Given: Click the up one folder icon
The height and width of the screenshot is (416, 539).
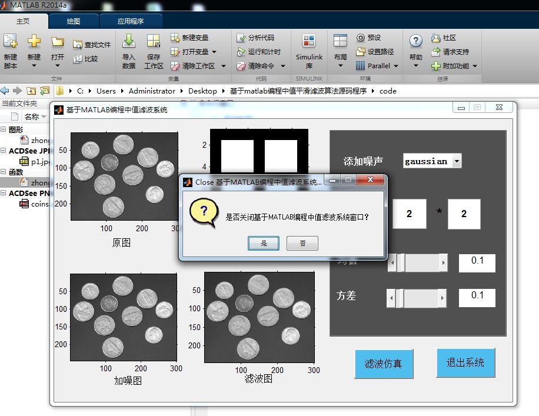Looking at the screenshot, I should (31, 91).
